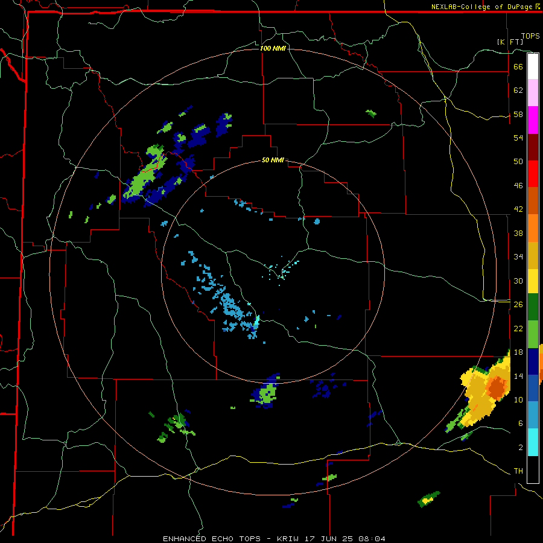The width and height of the screenshot is (543, 543).
Task: Click the medium blue legend band
Action: coord(533,388)
